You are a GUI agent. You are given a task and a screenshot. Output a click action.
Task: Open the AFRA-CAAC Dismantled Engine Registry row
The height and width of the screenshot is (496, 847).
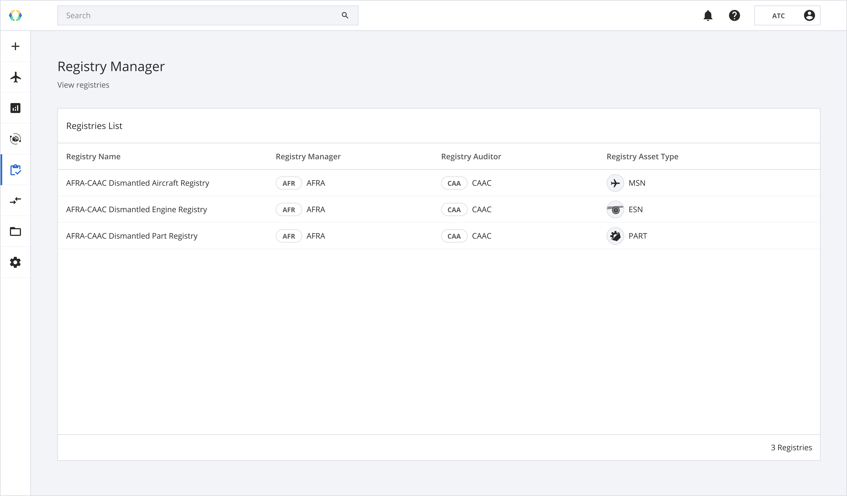[x=136, y=209]
